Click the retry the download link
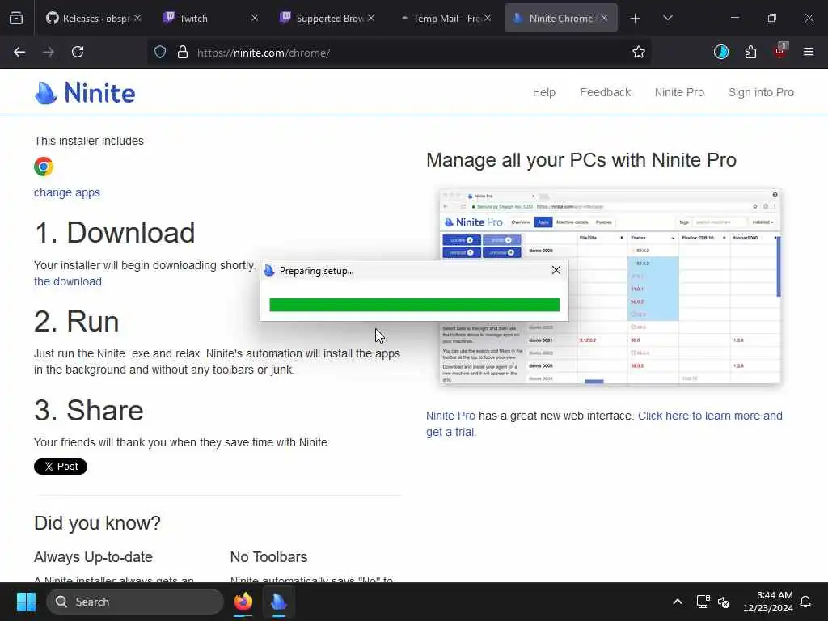The width and height of the screenshot is (828, 621). 69,281
